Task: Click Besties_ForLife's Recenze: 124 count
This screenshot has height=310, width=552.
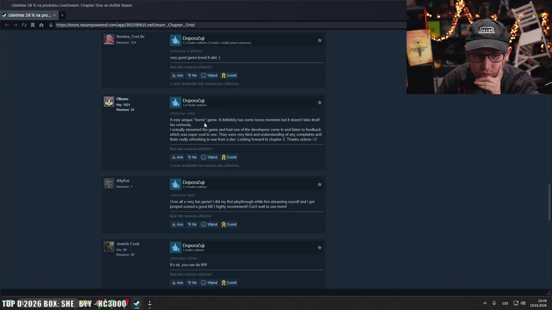Action: 126,43
